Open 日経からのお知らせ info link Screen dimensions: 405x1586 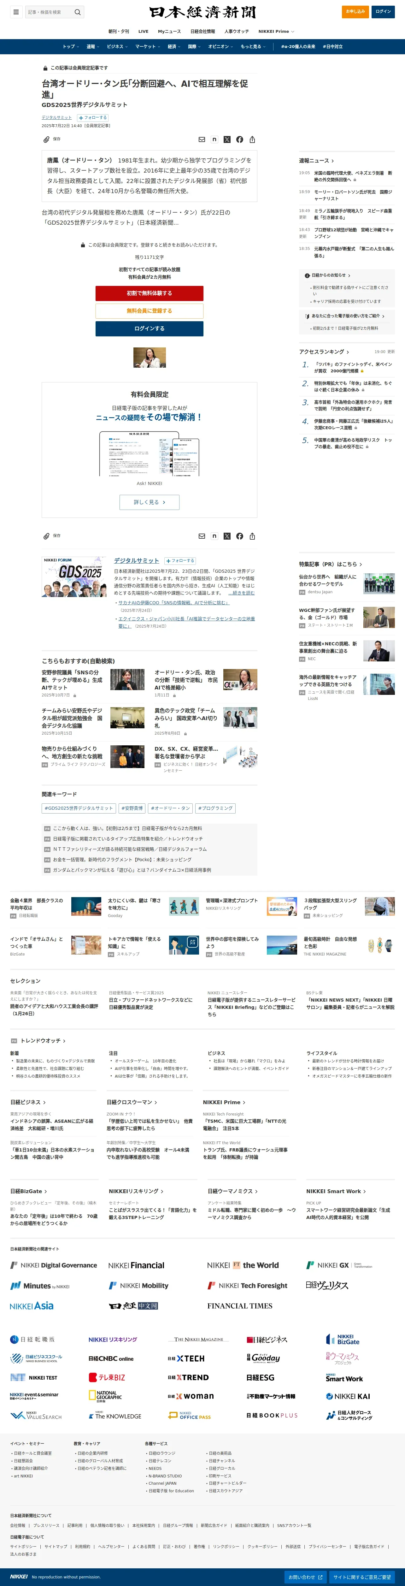328,276
